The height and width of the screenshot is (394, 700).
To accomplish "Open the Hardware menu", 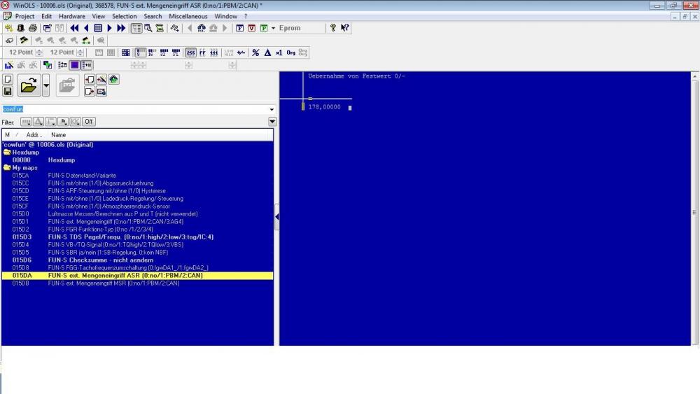I will 72,16.
